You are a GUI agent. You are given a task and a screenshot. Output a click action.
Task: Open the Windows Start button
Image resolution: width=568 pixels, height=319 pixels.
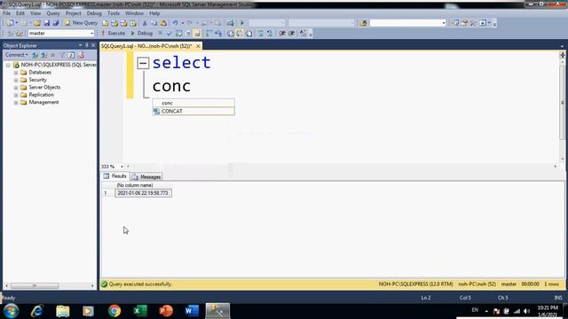click(11, 311)
